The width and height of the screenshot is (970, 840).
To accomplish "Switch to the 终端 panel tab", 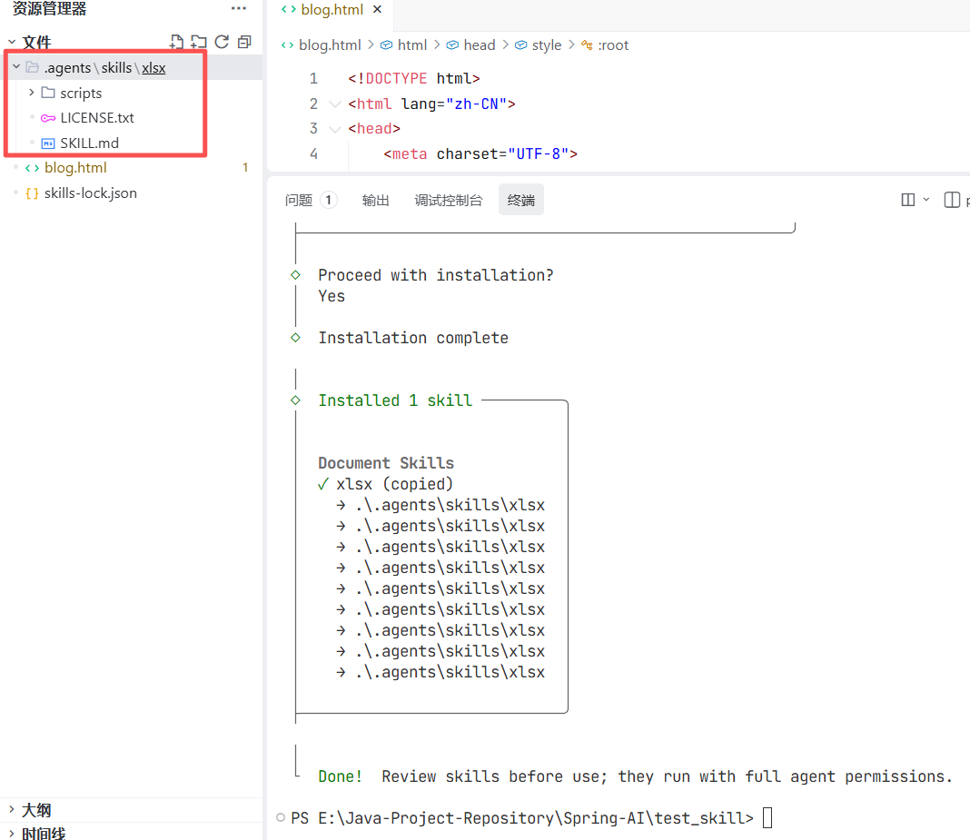I will point(521,200).
